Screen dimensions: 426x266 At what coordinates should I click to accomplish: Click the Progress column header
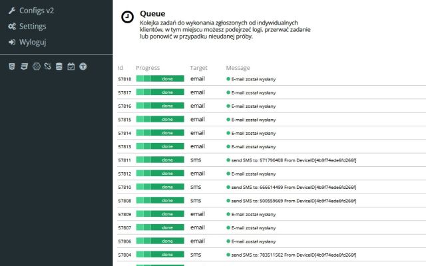pos(147,68)
